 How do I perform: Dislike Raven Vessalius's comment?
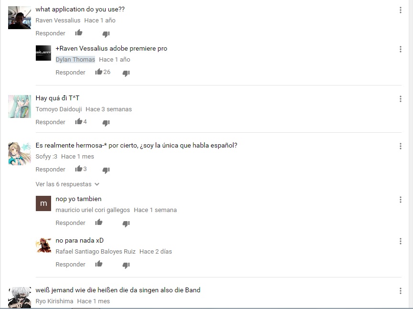pos(106,34)
